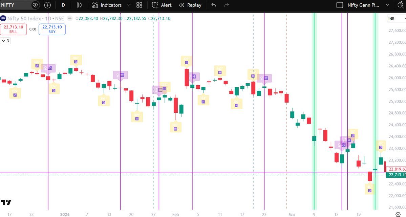Screen dimensions: 406x217
Task: Open the D timeframe menu
Action: 63,5
